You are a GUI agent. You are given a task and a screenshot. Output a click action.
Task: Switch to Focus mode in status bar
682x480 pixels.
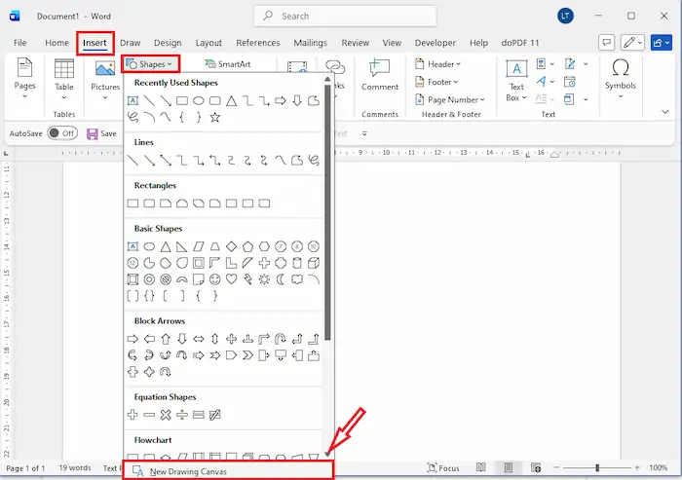pos(442,468)
